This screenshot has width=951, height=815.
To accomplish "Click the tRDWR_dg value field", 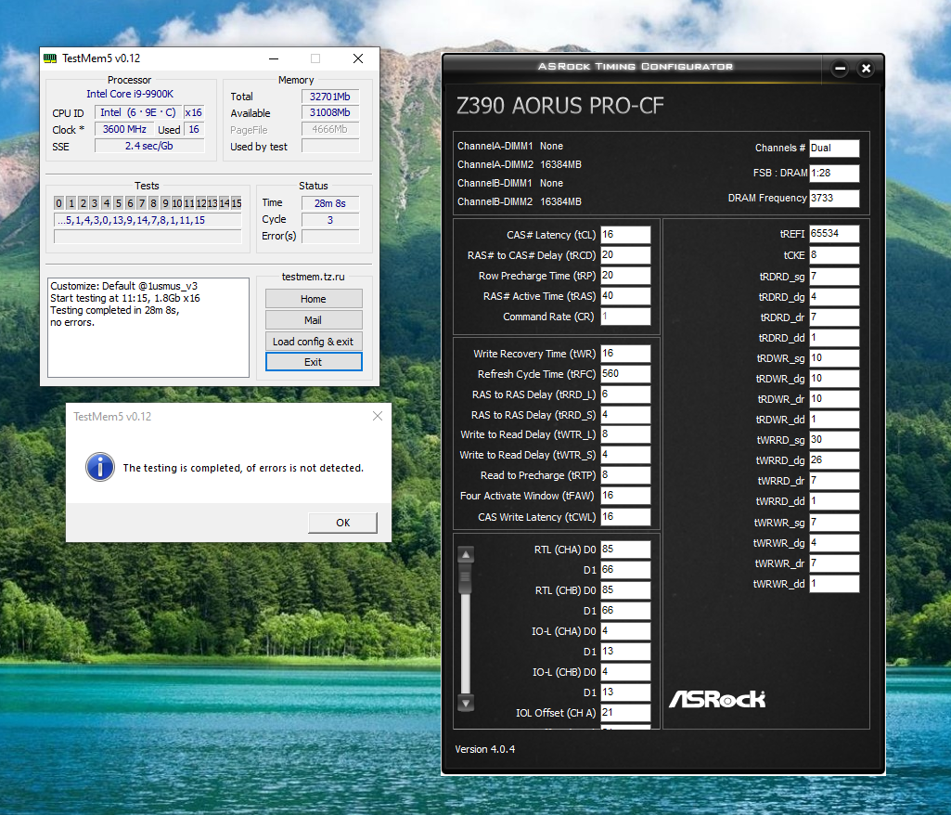I will 834,379.
